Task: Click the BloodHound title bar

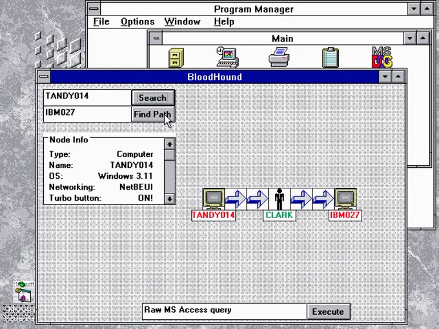Action: click(214, 77)
